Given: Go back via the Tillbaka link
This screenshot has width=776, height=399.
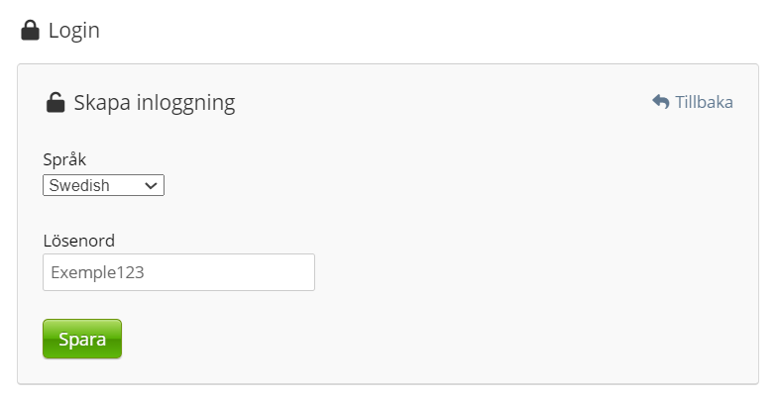Looking at the screenshot, I should (x=693, y=102).
